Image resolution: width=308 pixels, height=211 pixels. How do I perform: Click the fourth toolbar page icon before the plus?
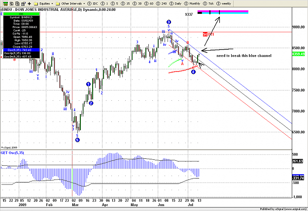[23, 3]
